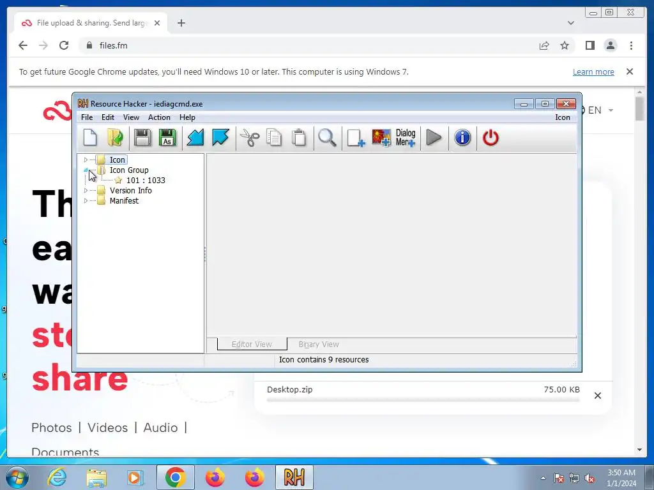Image resolution: width=654 pixels, height=490 pixels.
Task: Open Chrome tab search dropdown arrow
Action: (570, 23)
